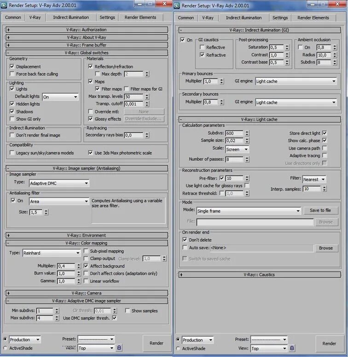Toggle Glossy effects checkbox
The height and width of the screenshot is (357, 348).
(x=90, y=119)
